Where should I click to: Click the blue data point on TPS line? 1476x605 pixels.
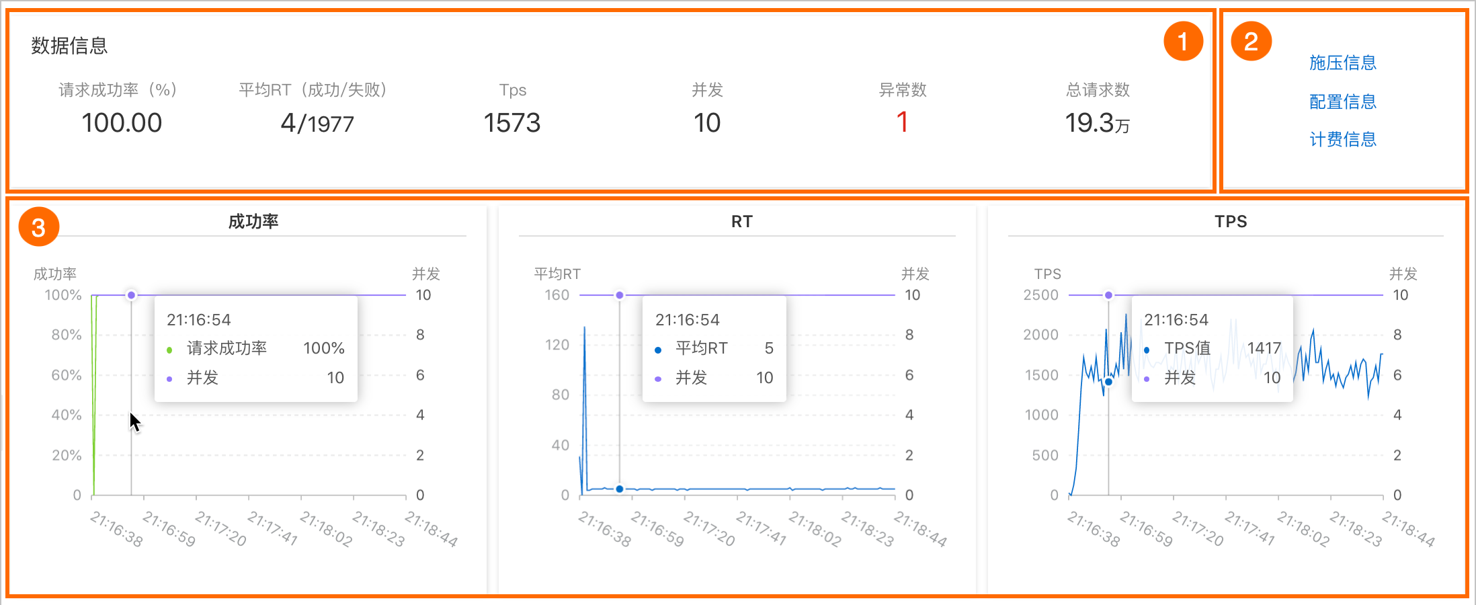1108,382
